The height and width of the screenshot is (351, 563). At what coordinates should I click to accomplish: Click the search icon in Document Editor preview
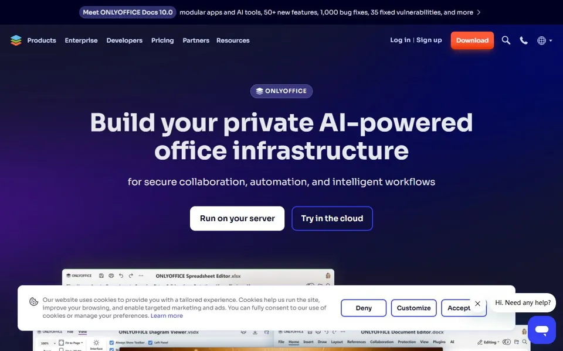point(524,342)
